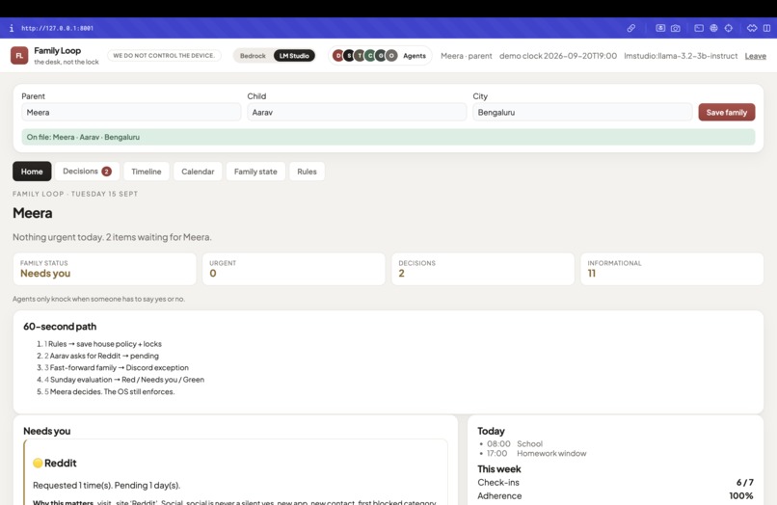Click the Meera · parent label in header
The height and width of the screenshot is (505, 777).
coord(467,56)
